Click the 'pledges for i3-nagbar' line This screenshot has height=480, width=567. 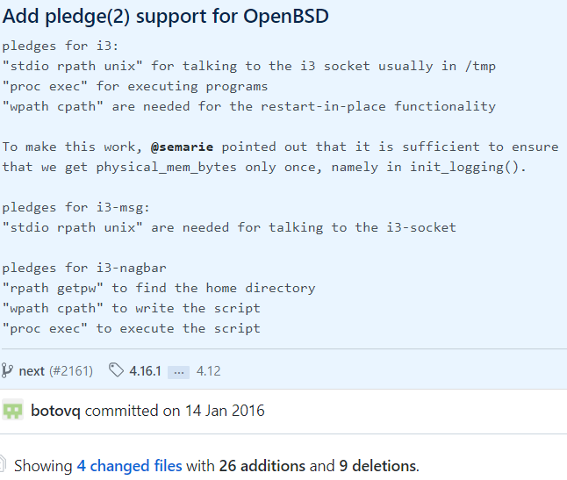[84, 268]
